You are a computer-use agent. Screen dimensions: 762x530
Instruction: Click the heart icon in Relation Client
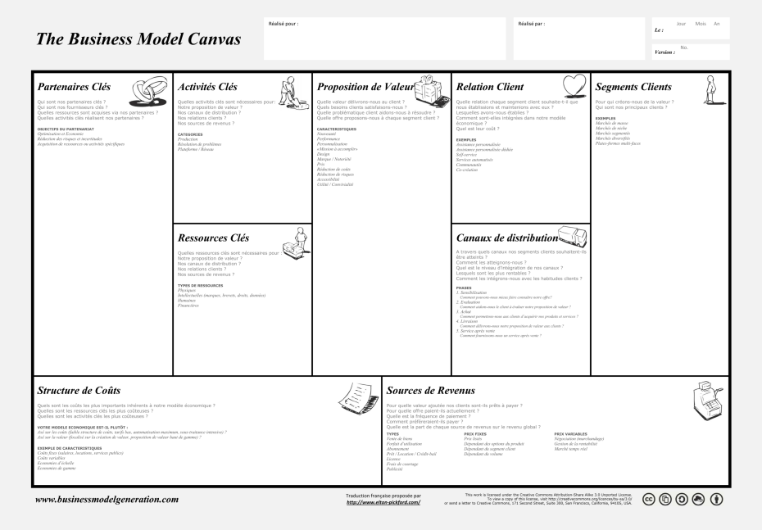pos(574,87)
